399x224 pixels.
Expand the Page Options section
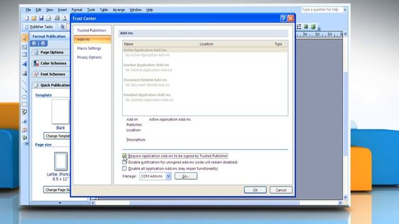click(50, 52)
